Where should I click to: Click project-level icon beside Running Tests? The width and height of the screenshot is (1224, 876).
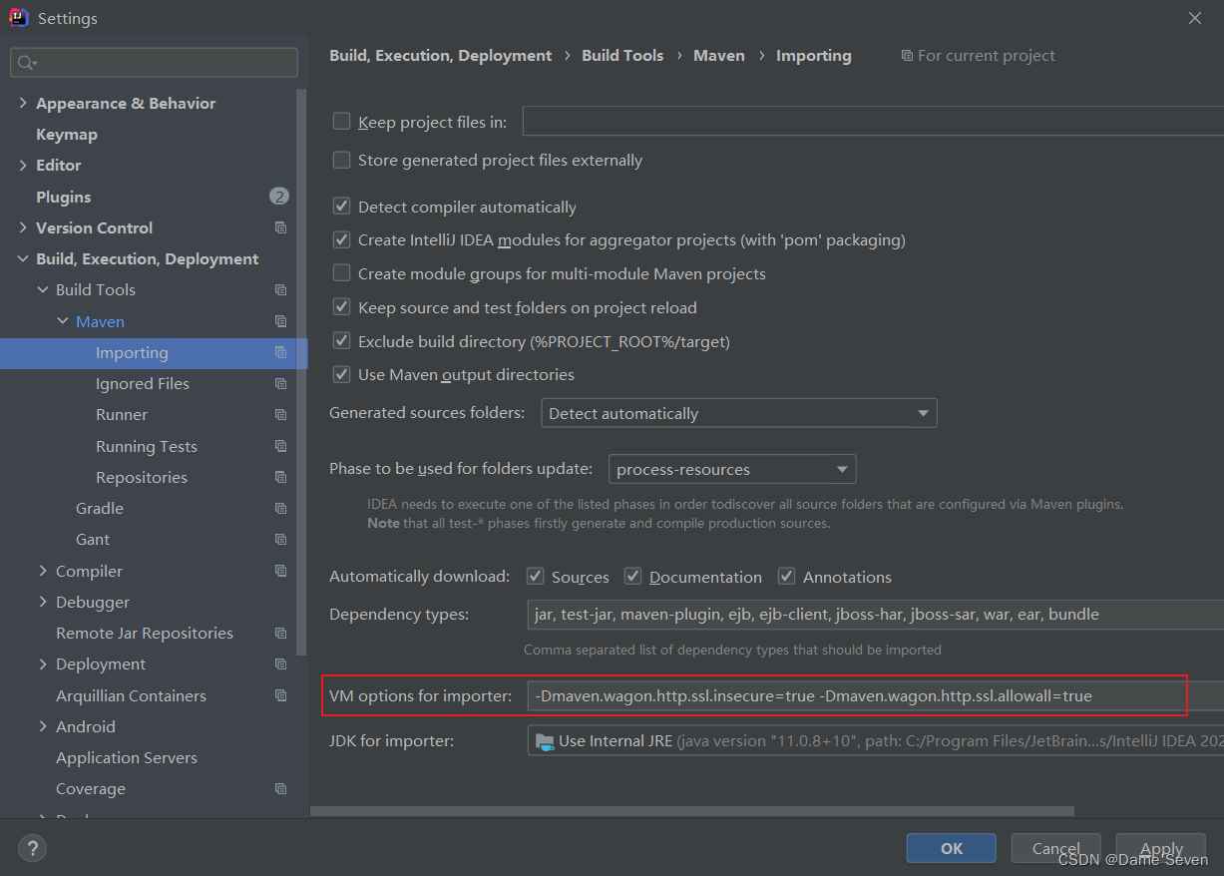(x=280, y=446)
